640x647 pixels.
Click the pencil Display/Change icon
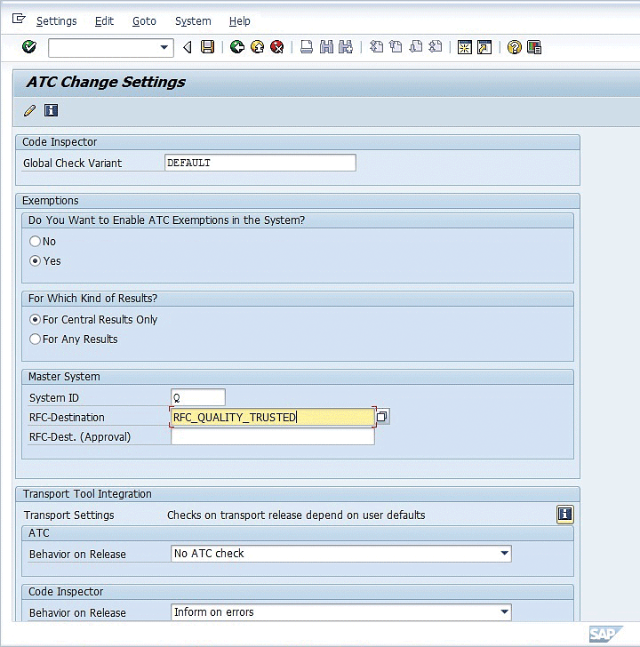[30, 110]
